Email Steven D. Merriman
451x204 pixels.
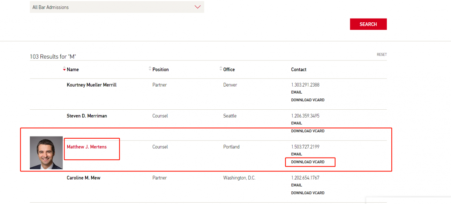296,123
